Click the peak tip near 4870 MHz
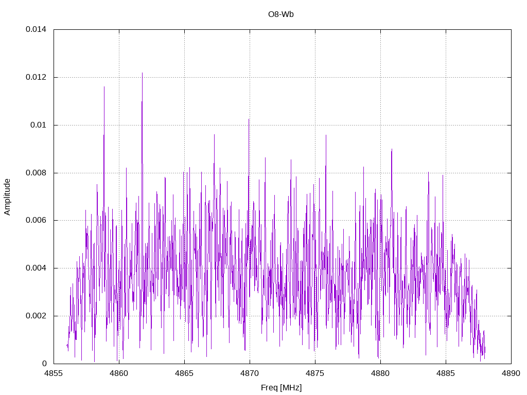 (x=249, y=119)
